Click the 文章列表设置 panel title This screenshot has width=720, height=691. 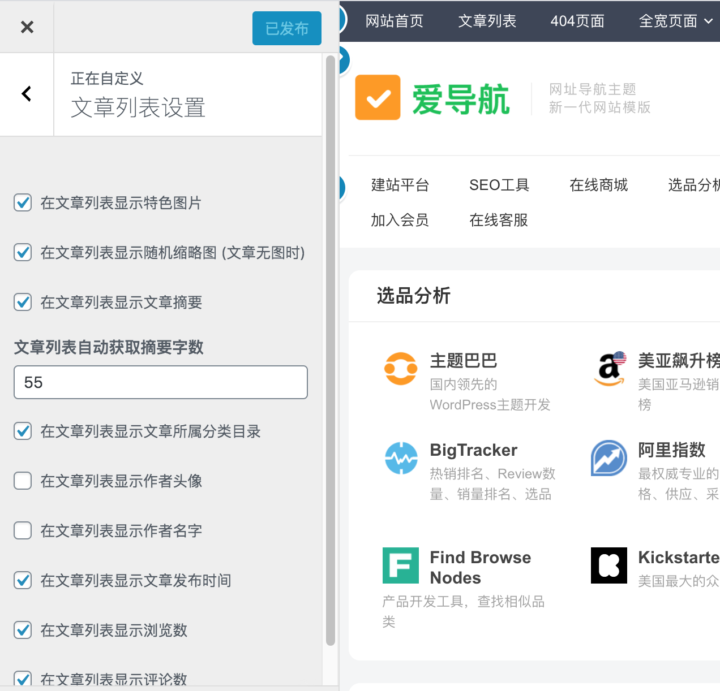(x=138, y=107)
